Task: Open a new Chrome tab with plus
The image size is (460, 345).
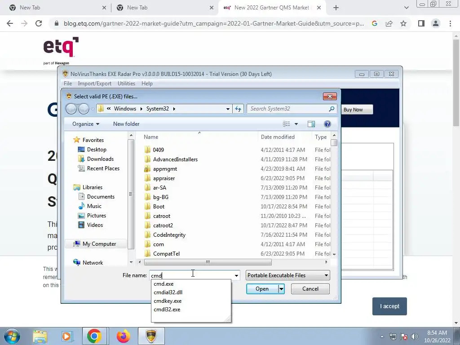Action: coord(336,8)
